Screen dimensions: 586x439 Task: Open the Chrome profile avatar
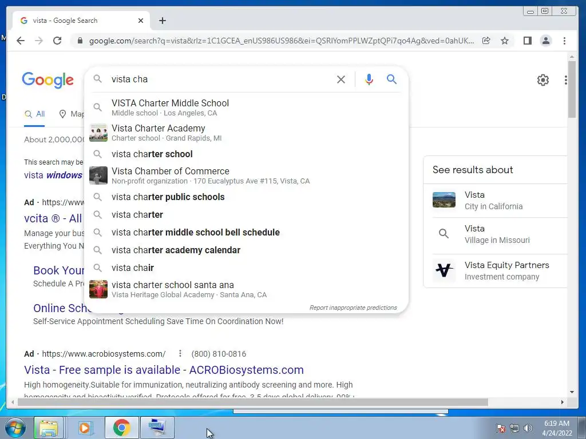546,41
